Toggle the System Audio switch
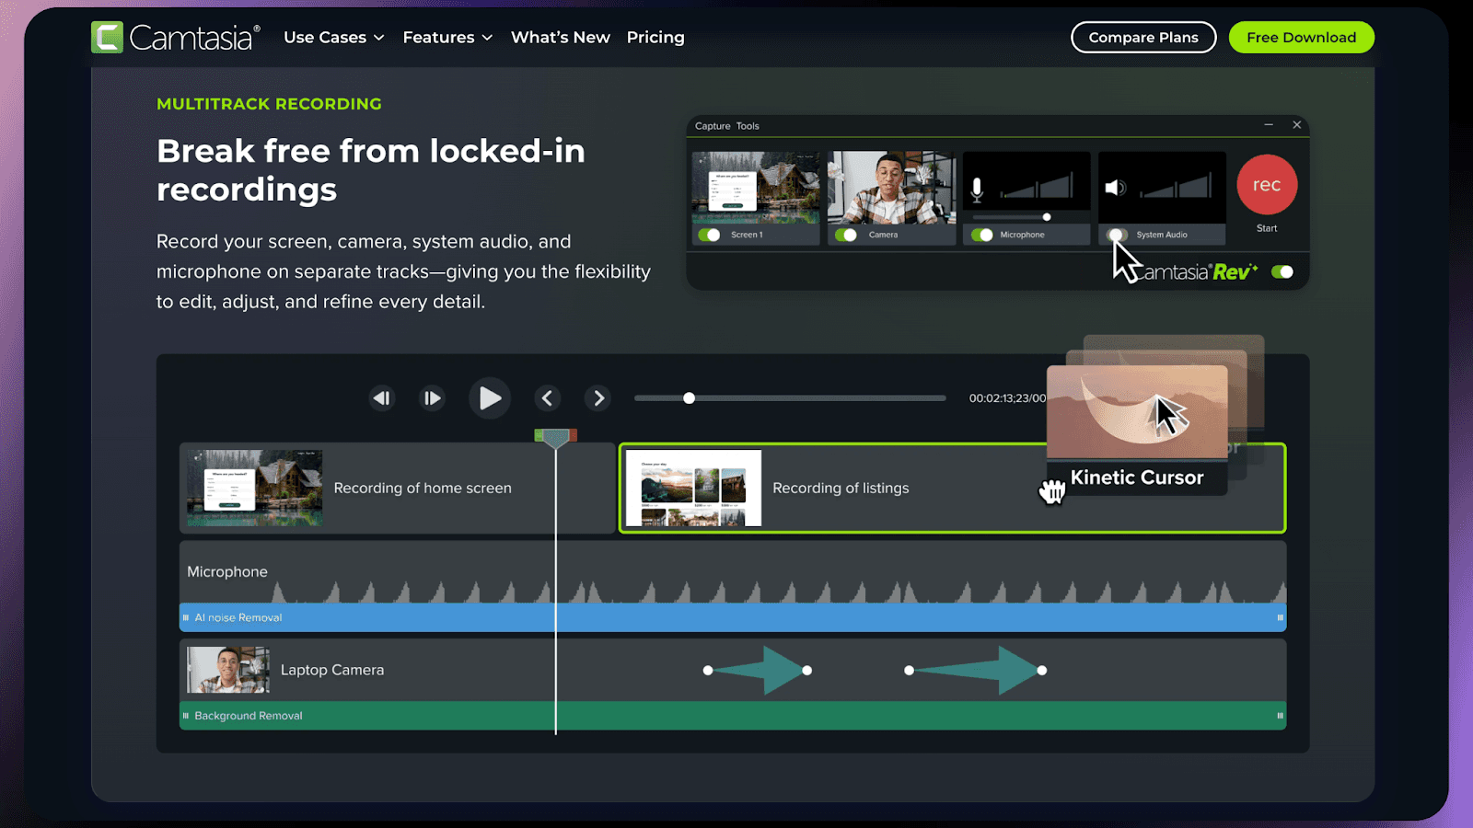The width and height of the screenshot is (1473, 828). [x=1116, y=235]
